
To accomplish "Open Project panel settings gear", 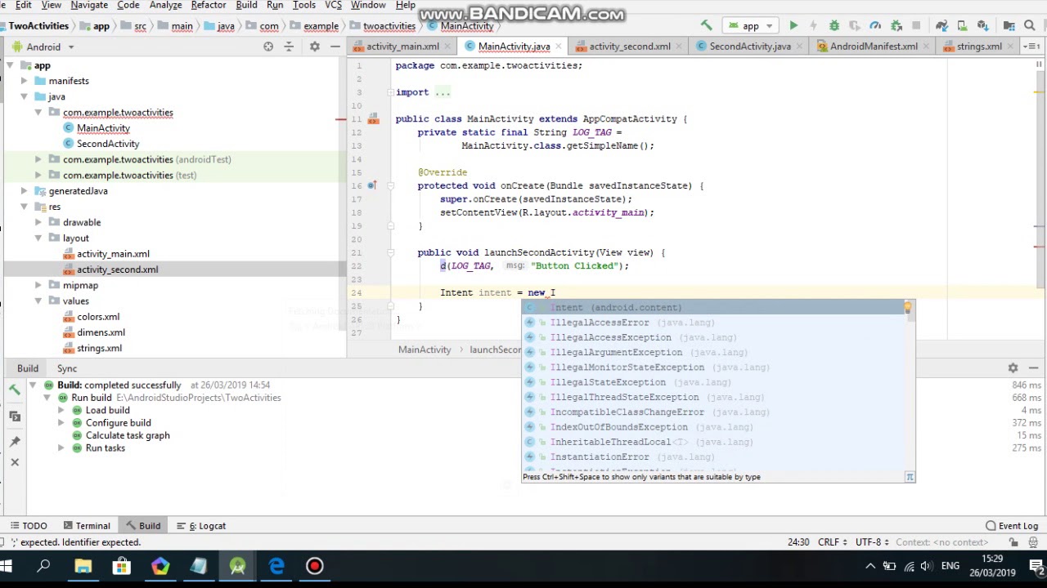I will 314,47.
